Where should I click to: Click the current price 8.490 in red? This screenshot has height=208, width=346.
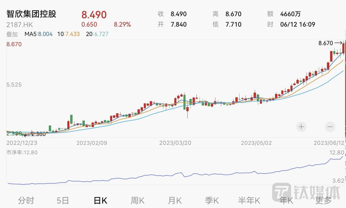tap(94, 14)
